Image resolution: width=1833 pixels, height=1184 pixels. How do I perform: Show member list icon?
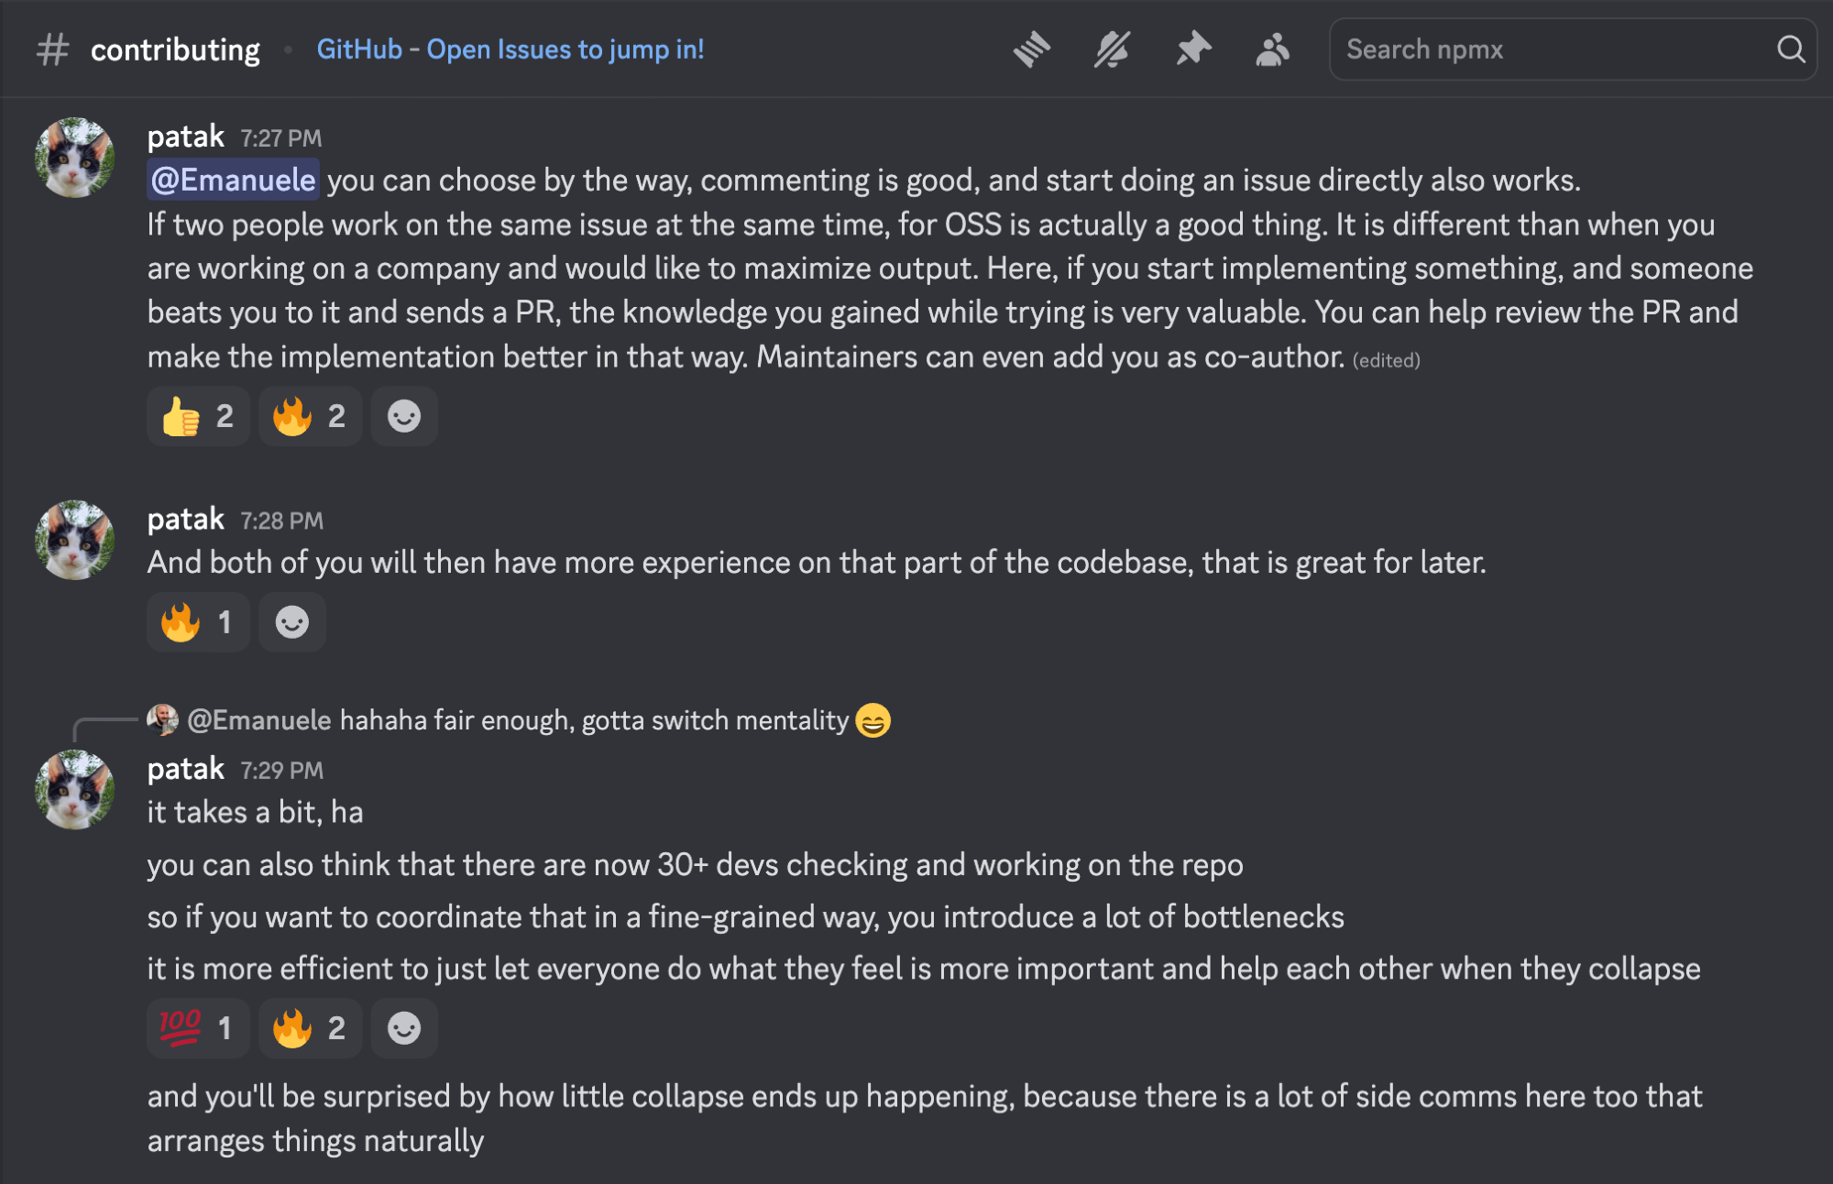pyautogui.click(x=1272, y=49)
